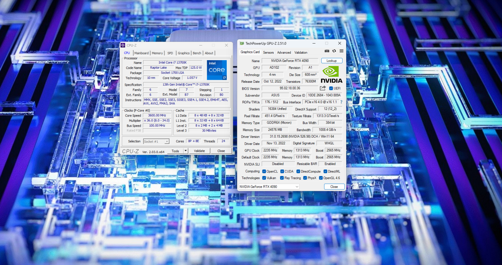Capture screenshot with GPU-Z camera icon
Screen dimensions: 502x265
(327, 51)
